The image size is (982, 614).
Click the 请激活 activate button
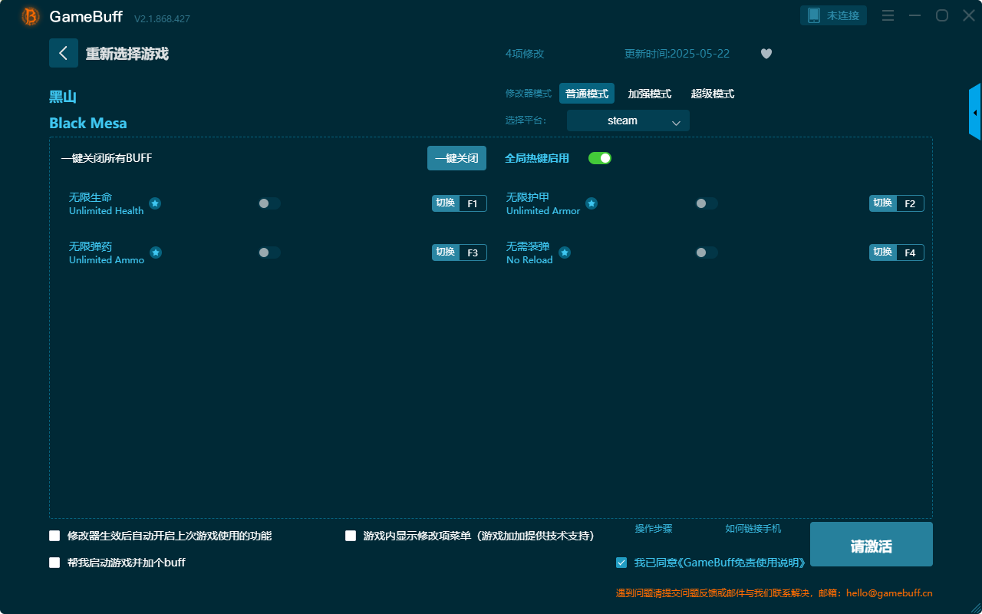[x=871, y=544]
